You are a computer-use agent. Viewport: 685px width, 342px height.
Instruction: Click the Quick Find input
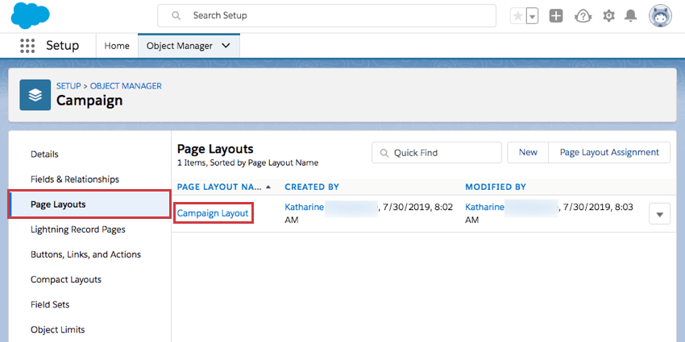click(x=437, y=153)
